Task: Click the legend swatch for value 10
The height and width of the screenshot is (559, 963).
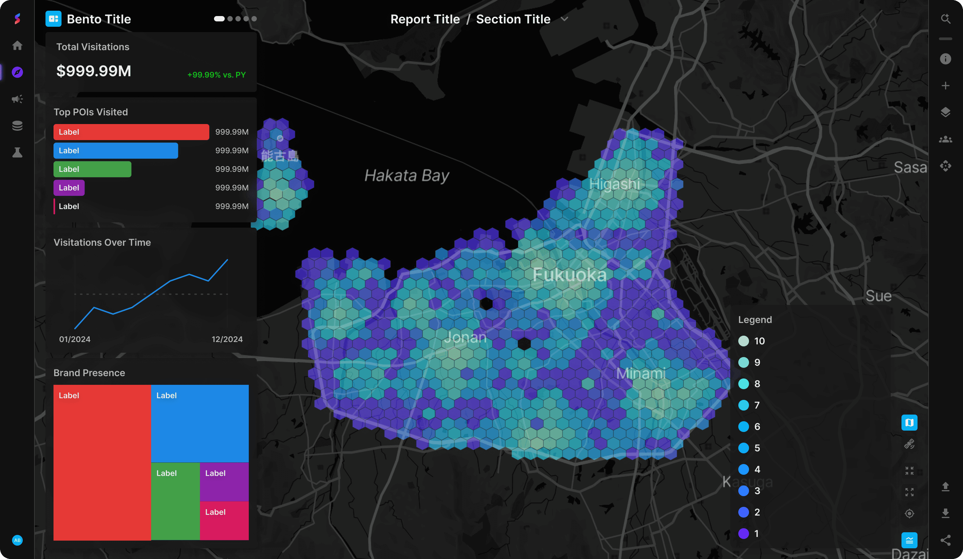Action: (x=743, y=341)
